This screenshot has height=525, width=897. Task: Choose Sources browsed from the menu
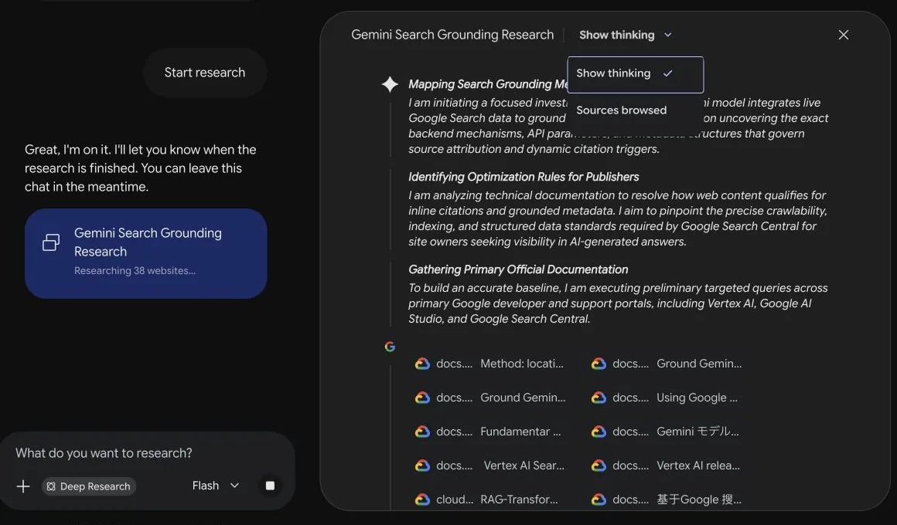(x=621, y=110)
